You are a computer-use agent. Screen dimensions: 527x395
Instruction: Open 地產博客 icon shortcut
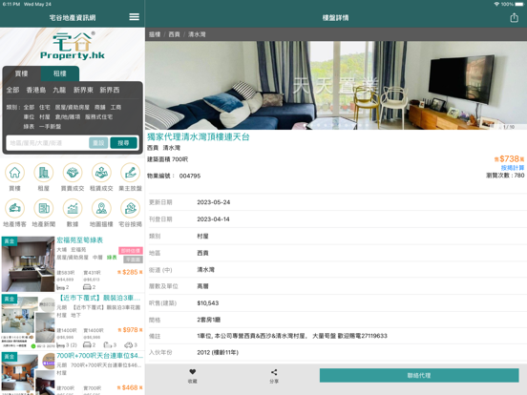point(14,209)
